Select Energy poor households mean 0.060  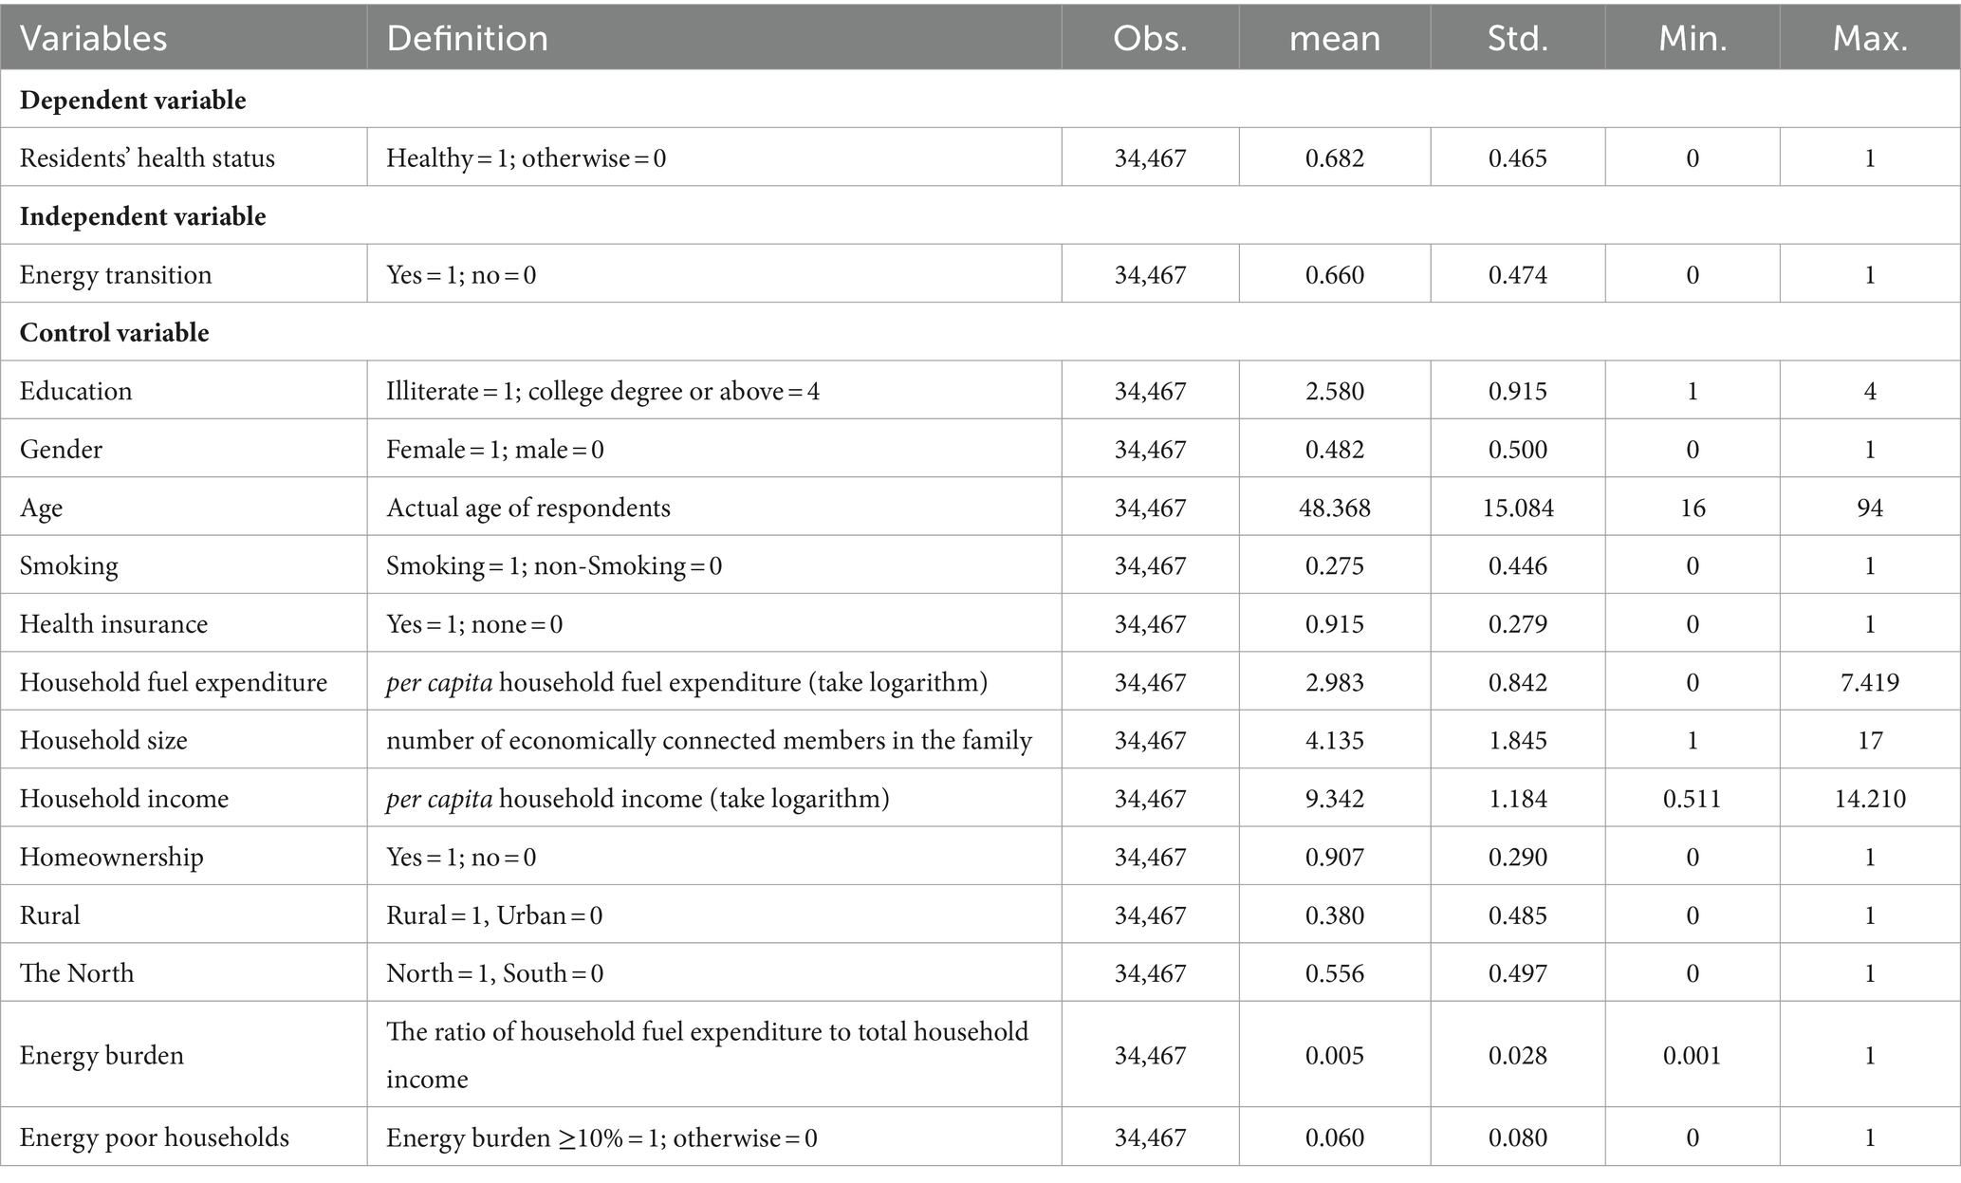pyautogui.click(x=1334, y=1137)
